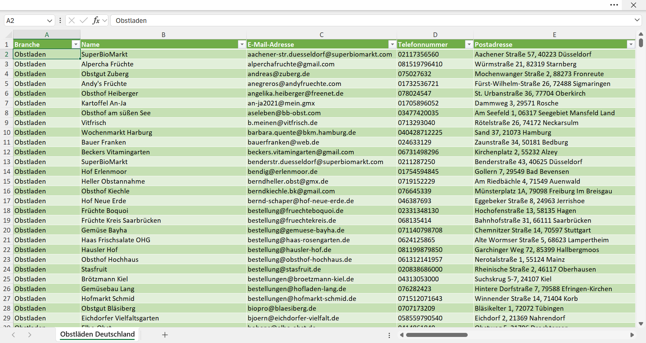This screenshot has width=646, height=343.
Task: Select phone cell 01732536721
Action: coord(435,84)
